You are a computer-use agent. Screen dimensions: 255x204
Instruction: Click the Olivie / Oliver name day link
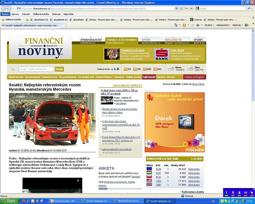pos(198,84)
